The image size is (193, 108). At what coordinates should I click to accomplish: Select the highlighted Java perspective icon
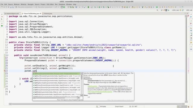166,10
